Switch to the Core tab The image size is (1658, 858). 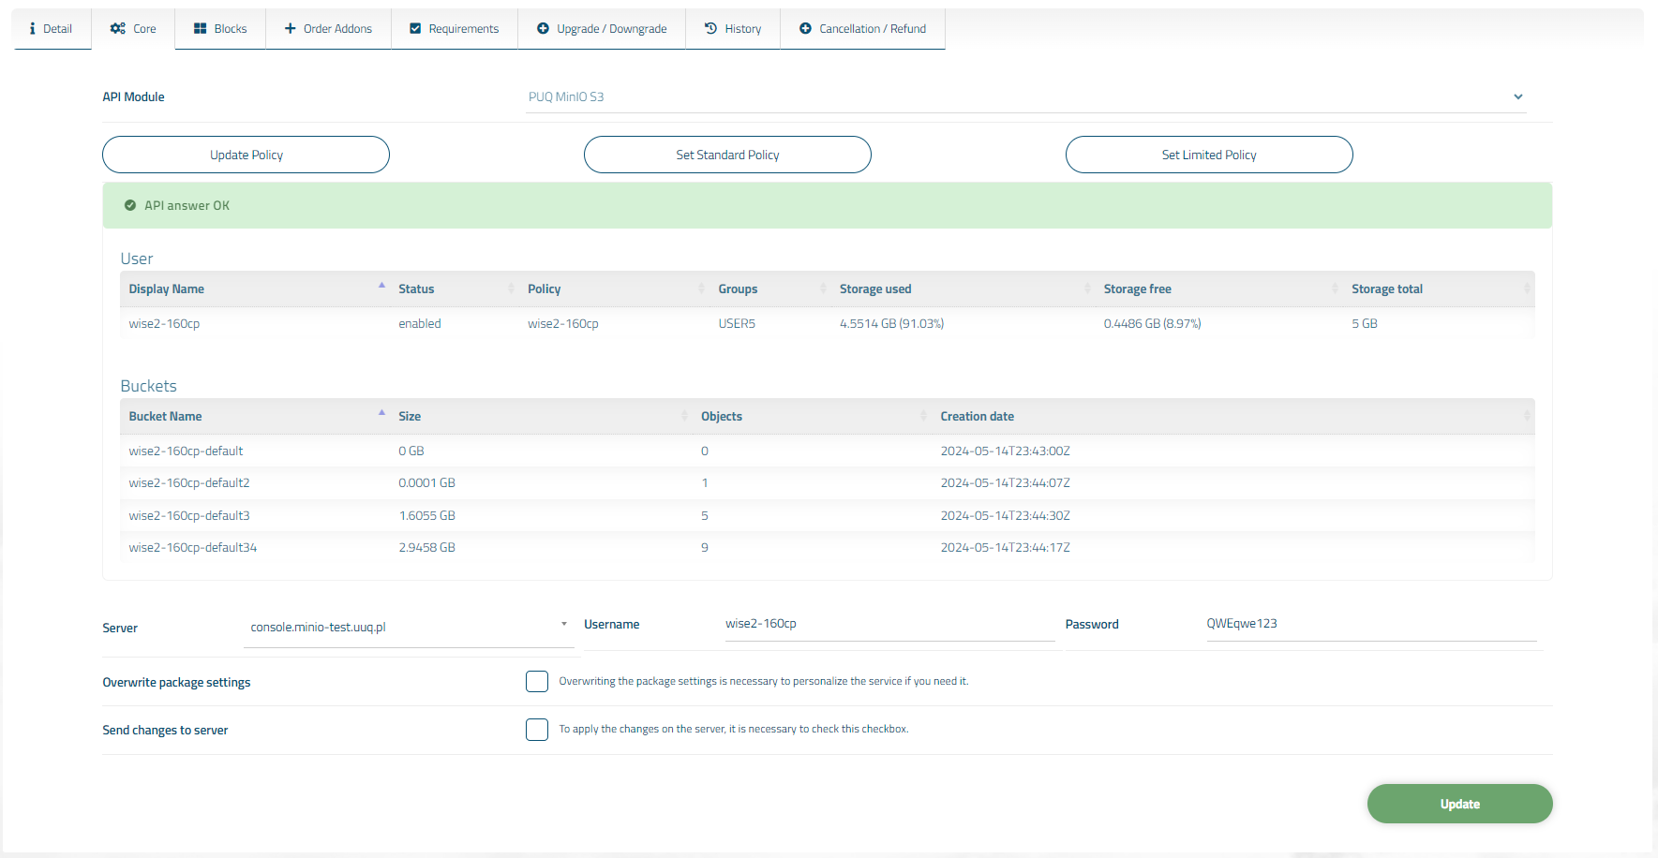133,29
